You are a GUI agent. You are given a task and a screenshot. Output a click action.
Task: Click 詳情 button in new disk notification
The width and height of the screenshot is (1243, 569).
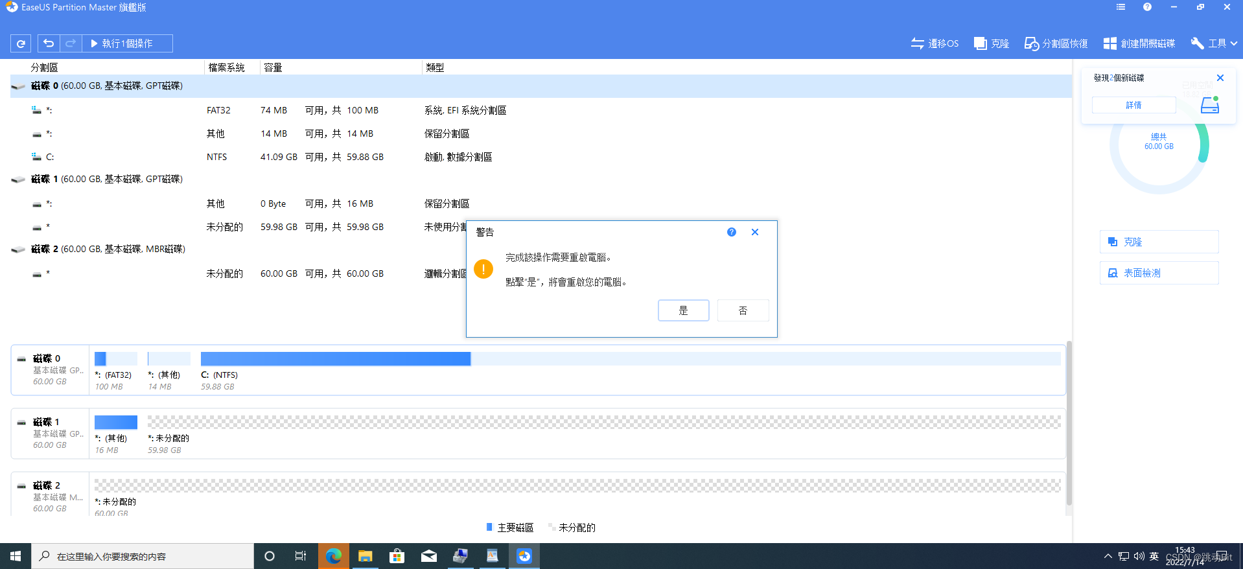1133,105
